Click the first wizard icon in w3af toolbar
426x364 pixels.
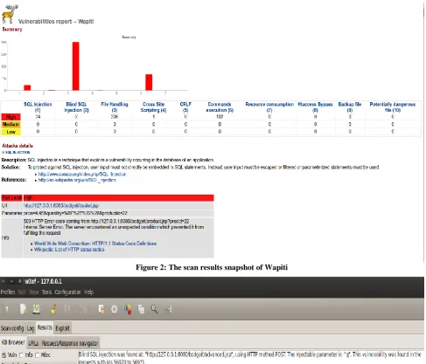[7, 309]
